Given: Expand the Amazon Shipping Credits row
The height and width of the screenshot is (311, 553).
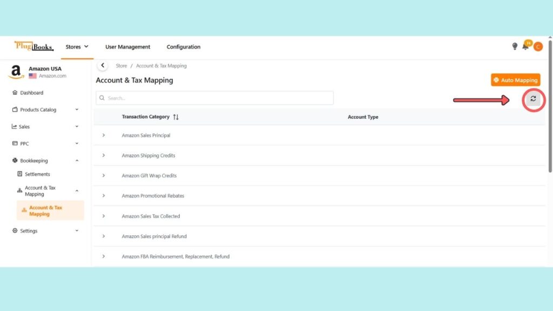Looking at the screenshot, I should pos(103,155).
